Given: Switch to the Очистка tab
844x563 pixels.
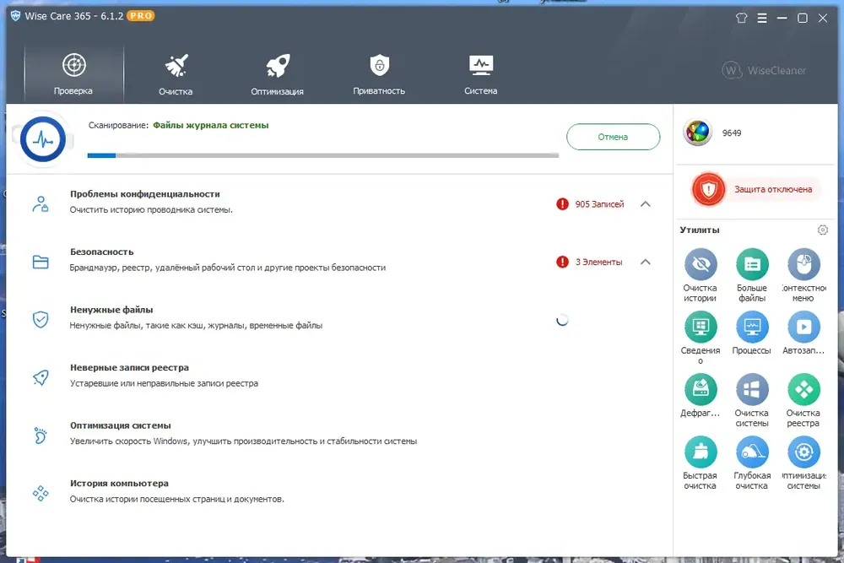Looking at the screenshot, I should 176,74.
